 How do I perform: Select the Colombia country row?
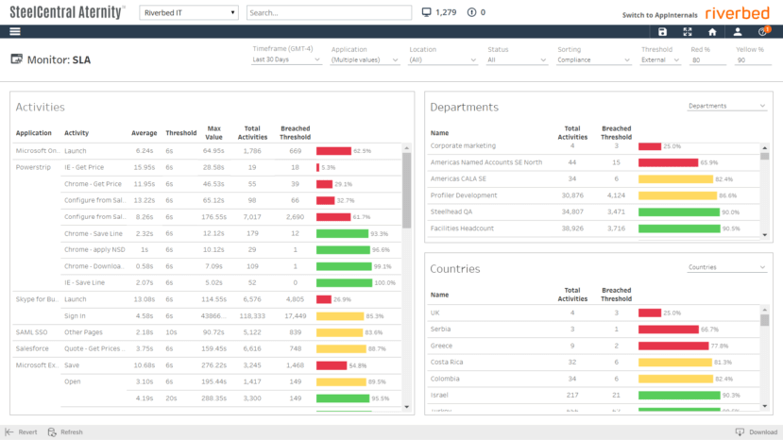tap(445, 379)
